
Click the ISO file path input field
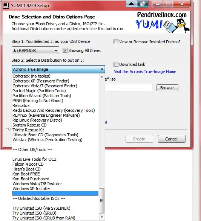tap(129, 87)
